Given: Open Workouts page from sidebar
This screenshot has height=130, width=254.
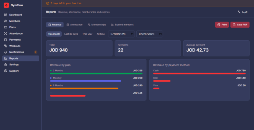Looking at the screenshot, I should click(x=21, y=46).
